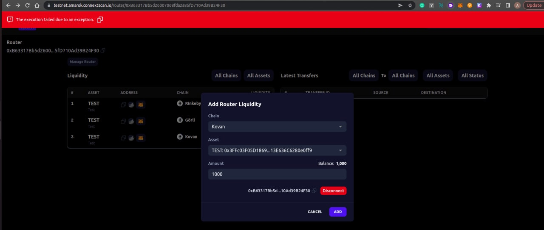Copy connected wallet address in dialog
This screenshot has width=544, height=230.
(x=314, y=191)
